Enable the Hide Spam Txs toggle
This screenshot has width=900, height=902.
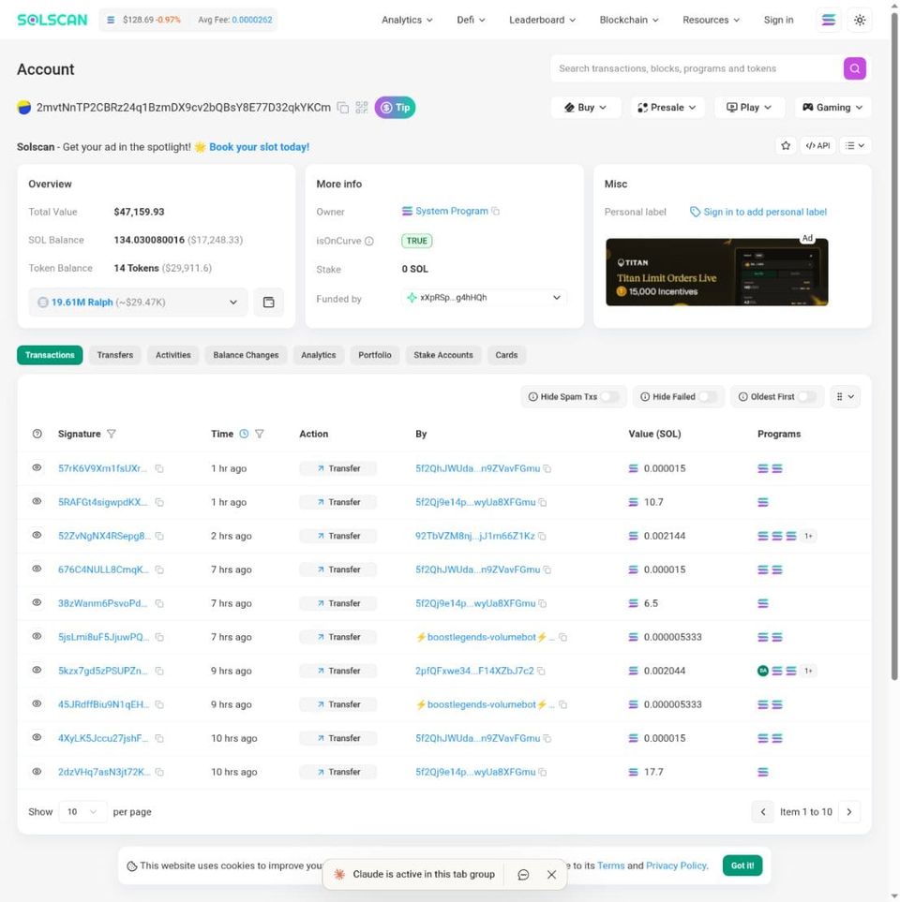(610, 396)
